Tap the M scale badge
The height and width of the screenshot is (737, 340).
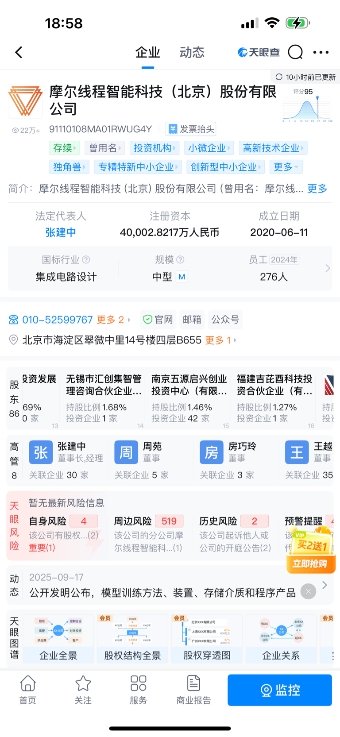182,277
